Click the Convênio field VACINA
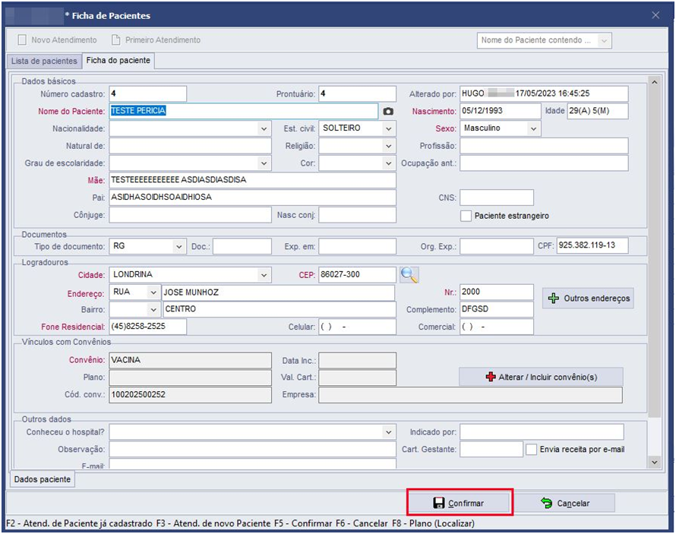 click(190, 360)
